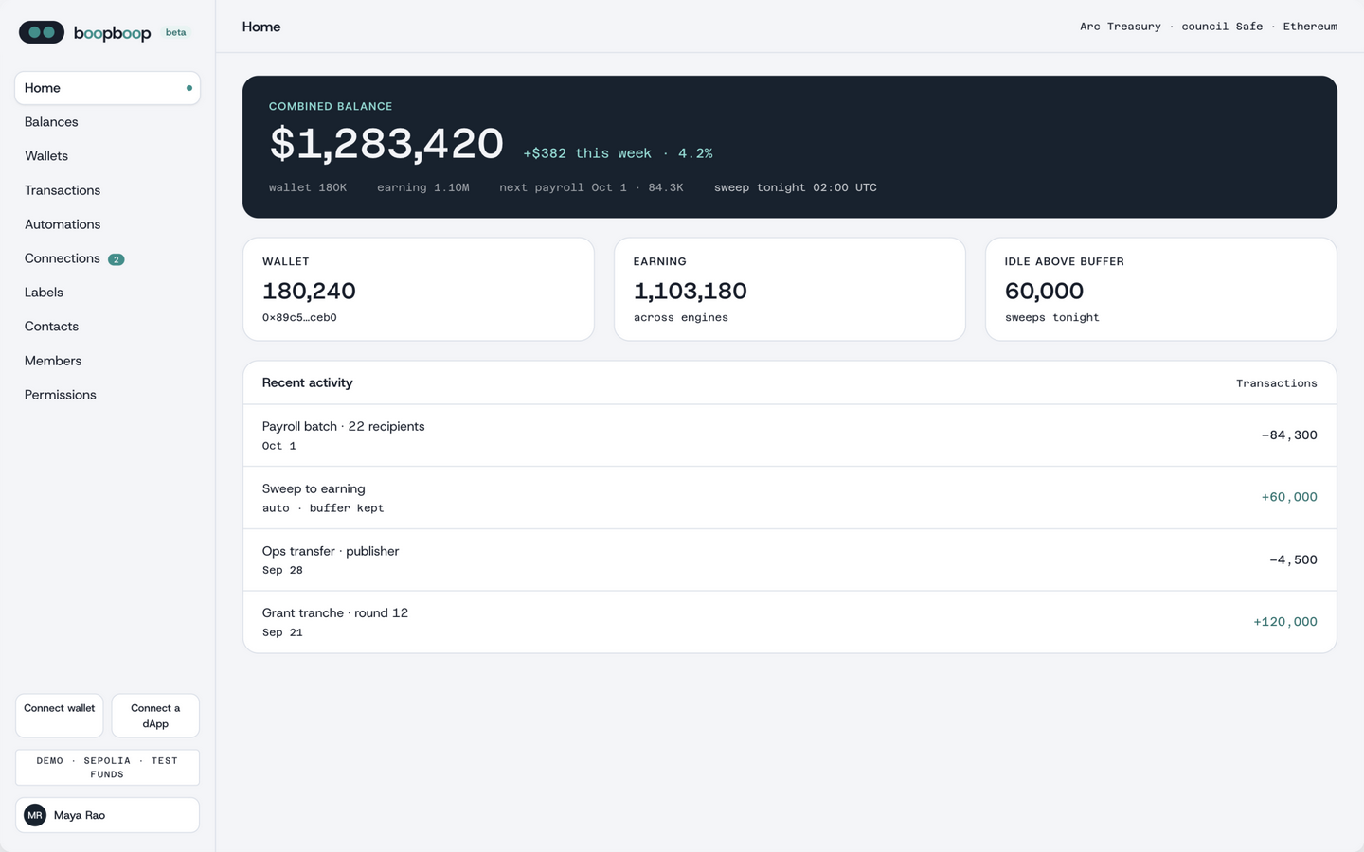Click the $1,283,420 combined balance figure
This screenshot has width=1364, height=852.
(x=386, y=144)
